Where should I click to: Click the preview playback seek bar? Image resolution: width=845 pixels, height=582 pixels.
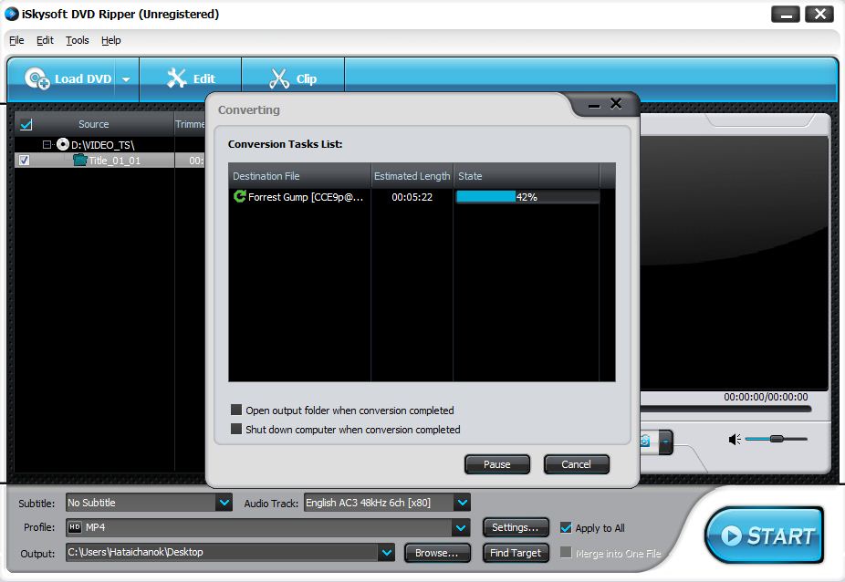725,409
